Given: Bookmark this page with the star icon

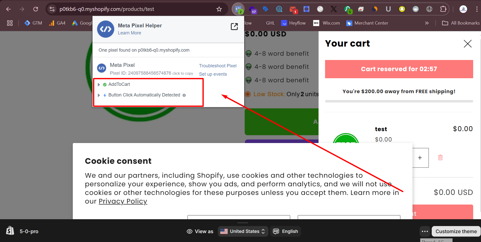Looking at the screenshot, I should pos(219,9).
